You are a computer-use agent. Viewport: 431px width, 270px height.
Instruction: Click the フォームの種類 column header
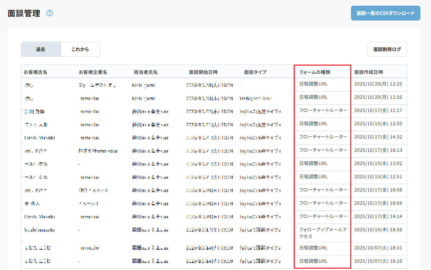click(315, 72)
